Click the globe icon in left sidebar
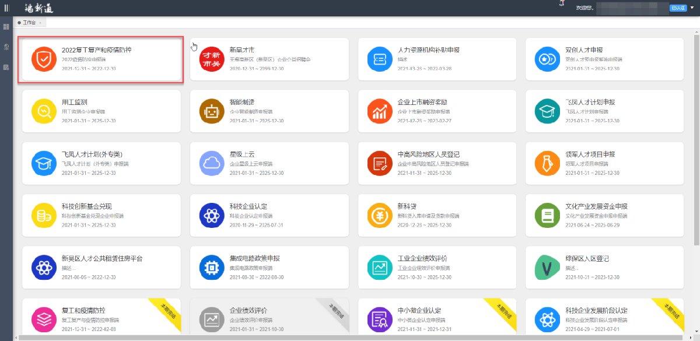Screen dimensions: 700x341 6,47
